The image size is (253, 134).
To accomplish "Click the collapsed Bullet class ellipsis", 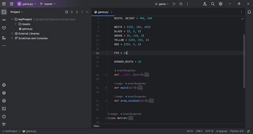I will coord(131,118).
